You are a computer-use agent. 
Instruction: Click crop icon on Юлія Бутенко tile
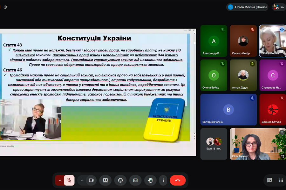(x=283, y=156)
